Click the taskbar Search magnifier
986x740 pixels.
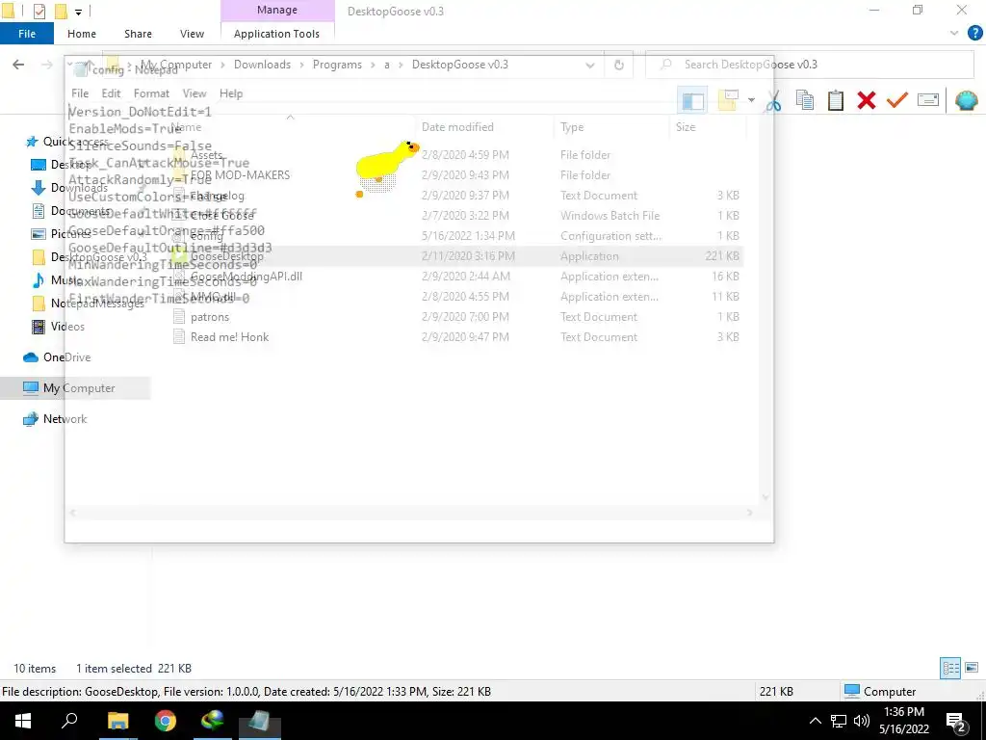pyautogui.click(x=69, y=721)
